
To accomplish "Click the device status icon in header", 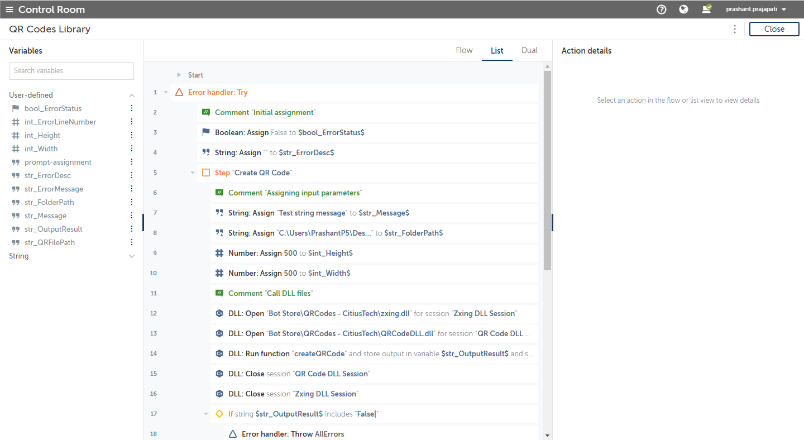I will (x=707, y=9).
